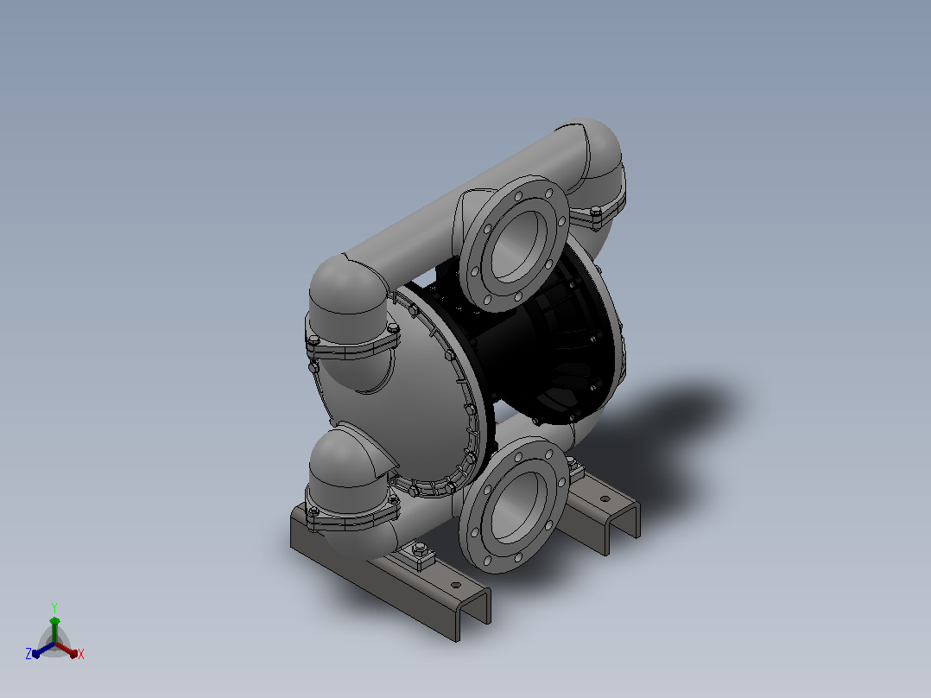Select the upper outlet flange face on the pump
931x698 pixels.
pyautogui.click(x=516, y=244)
